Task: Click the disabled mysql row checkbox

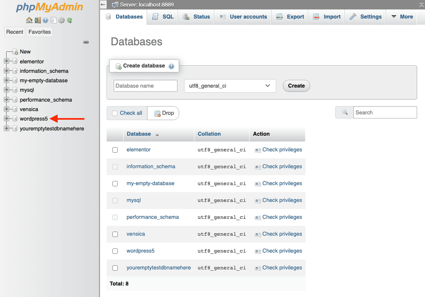Action: pyautogui.click(x=115, y=201)
